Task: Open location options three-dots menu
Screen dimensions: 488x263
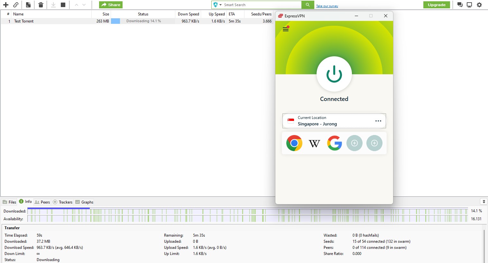Action: 378,121
